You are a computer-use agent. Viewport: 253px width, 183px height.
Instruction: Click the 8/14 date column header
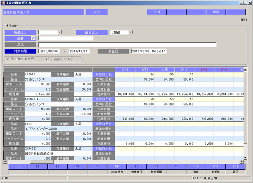pos(145,70)
